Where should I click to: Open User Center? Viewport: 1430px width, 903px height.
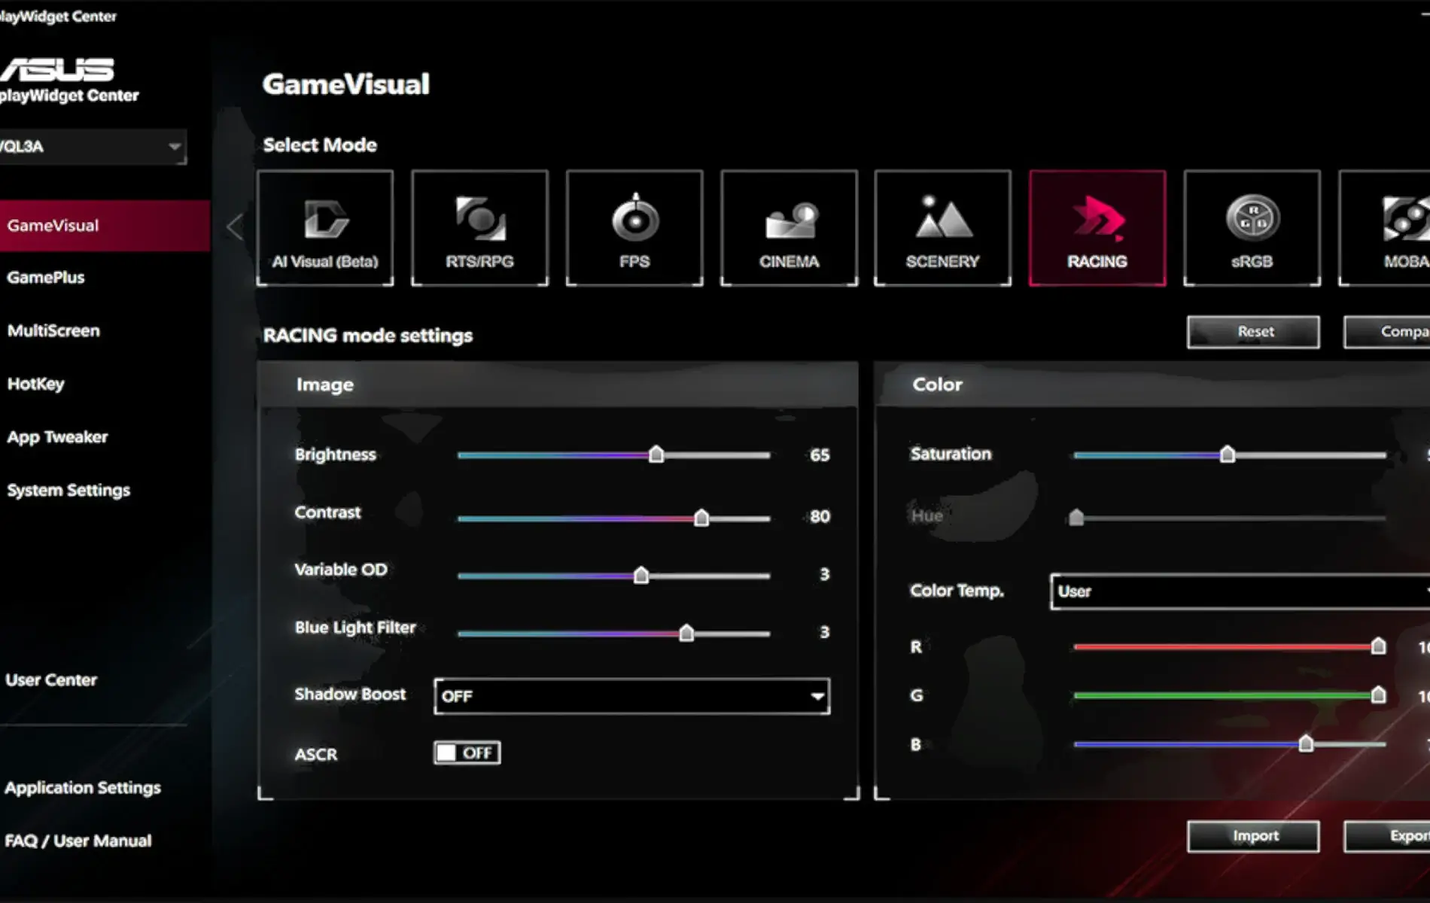[x=51, y=680]
